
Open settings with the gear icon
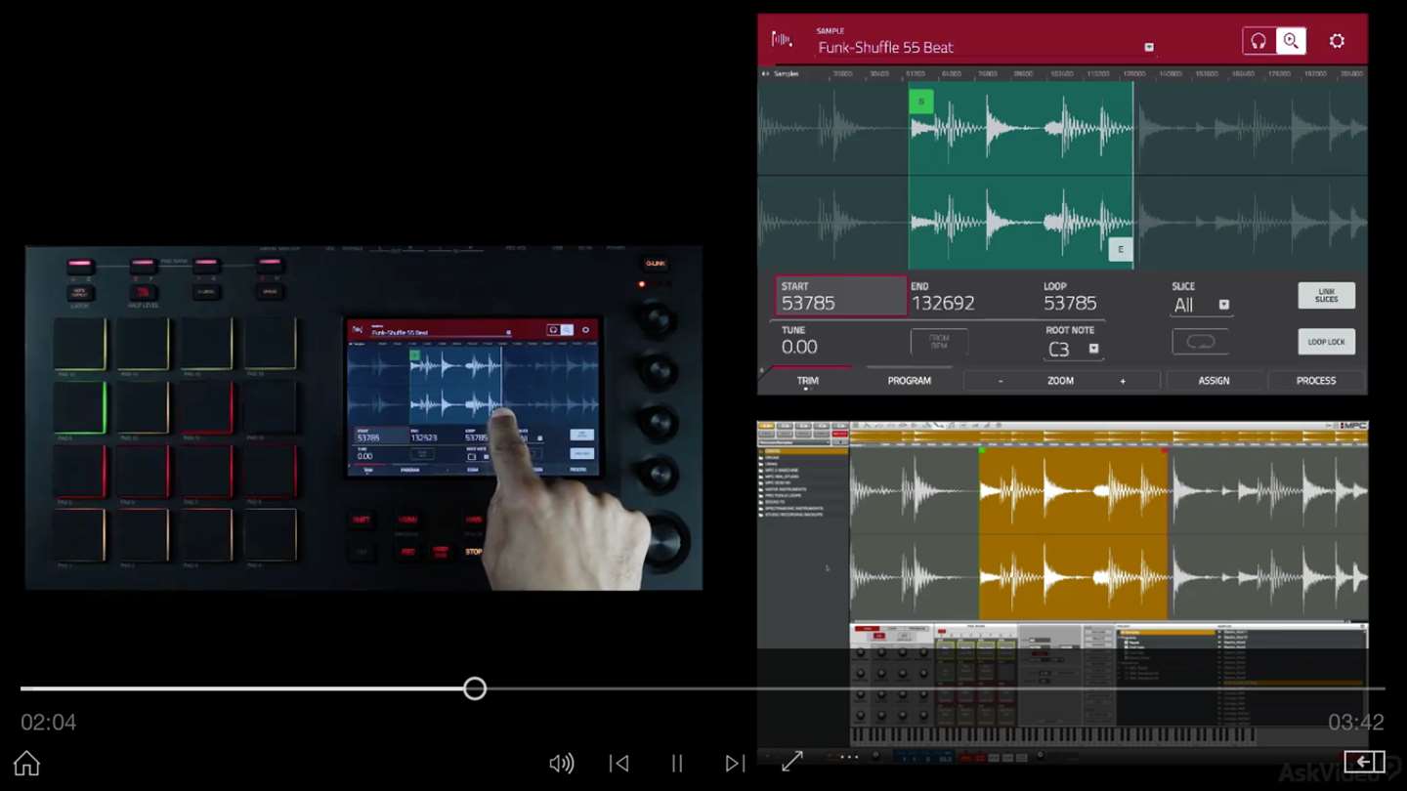click(x=1337, y=41)
